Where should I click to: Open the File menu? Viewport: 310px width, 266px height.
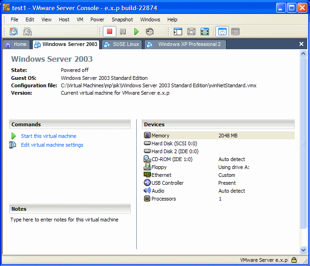14,19
